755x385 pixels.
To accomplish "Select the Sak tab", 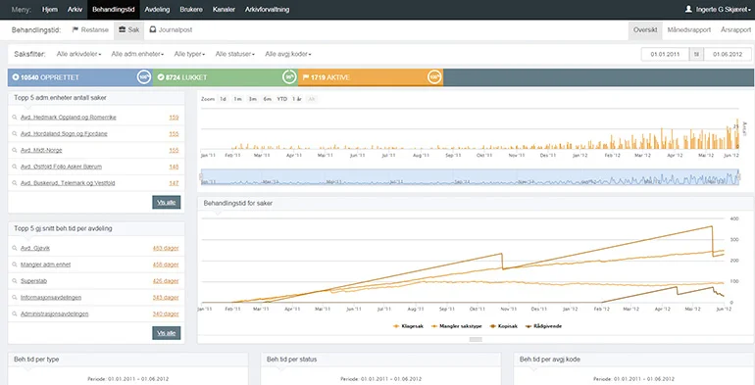I will click(128, 29).
